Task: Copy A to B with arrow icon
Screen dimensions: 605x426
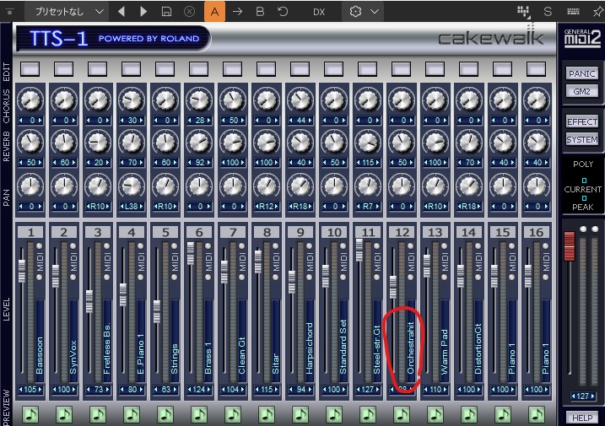Action: [x=237, y=12]
